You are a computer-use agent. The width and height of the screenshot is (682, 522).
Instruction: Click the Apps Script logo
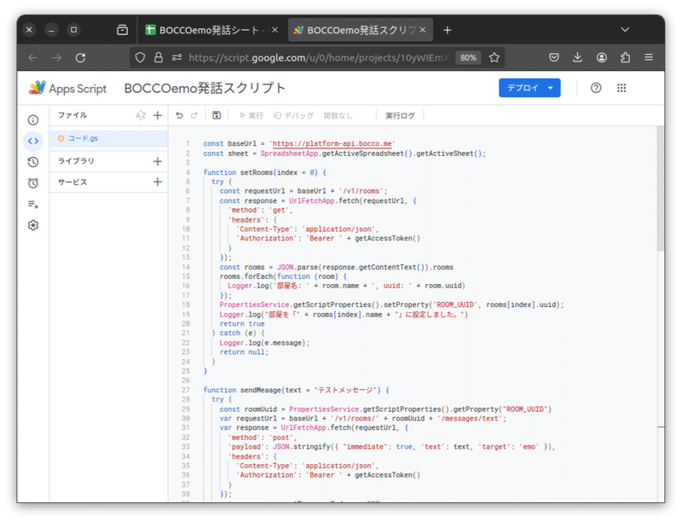click(37, 88)
